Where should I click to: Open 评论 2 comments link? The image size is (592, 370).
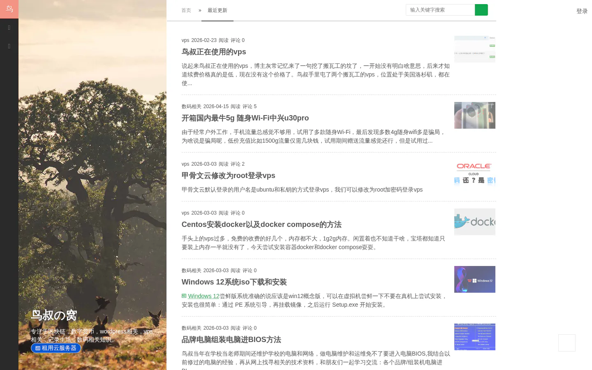pyautogui.click(x=238, y=164)
